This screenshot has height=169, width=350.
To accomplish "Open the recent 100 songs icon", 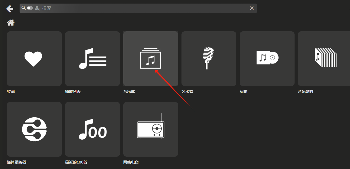I will click(x=92, y=129).
